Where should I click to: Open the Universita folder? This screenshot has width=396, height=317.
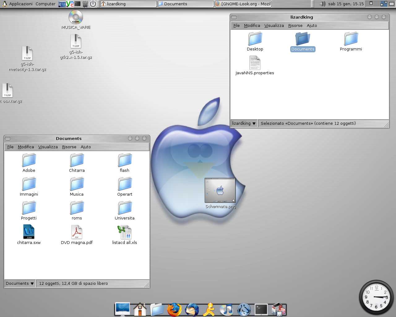[125, 211]
